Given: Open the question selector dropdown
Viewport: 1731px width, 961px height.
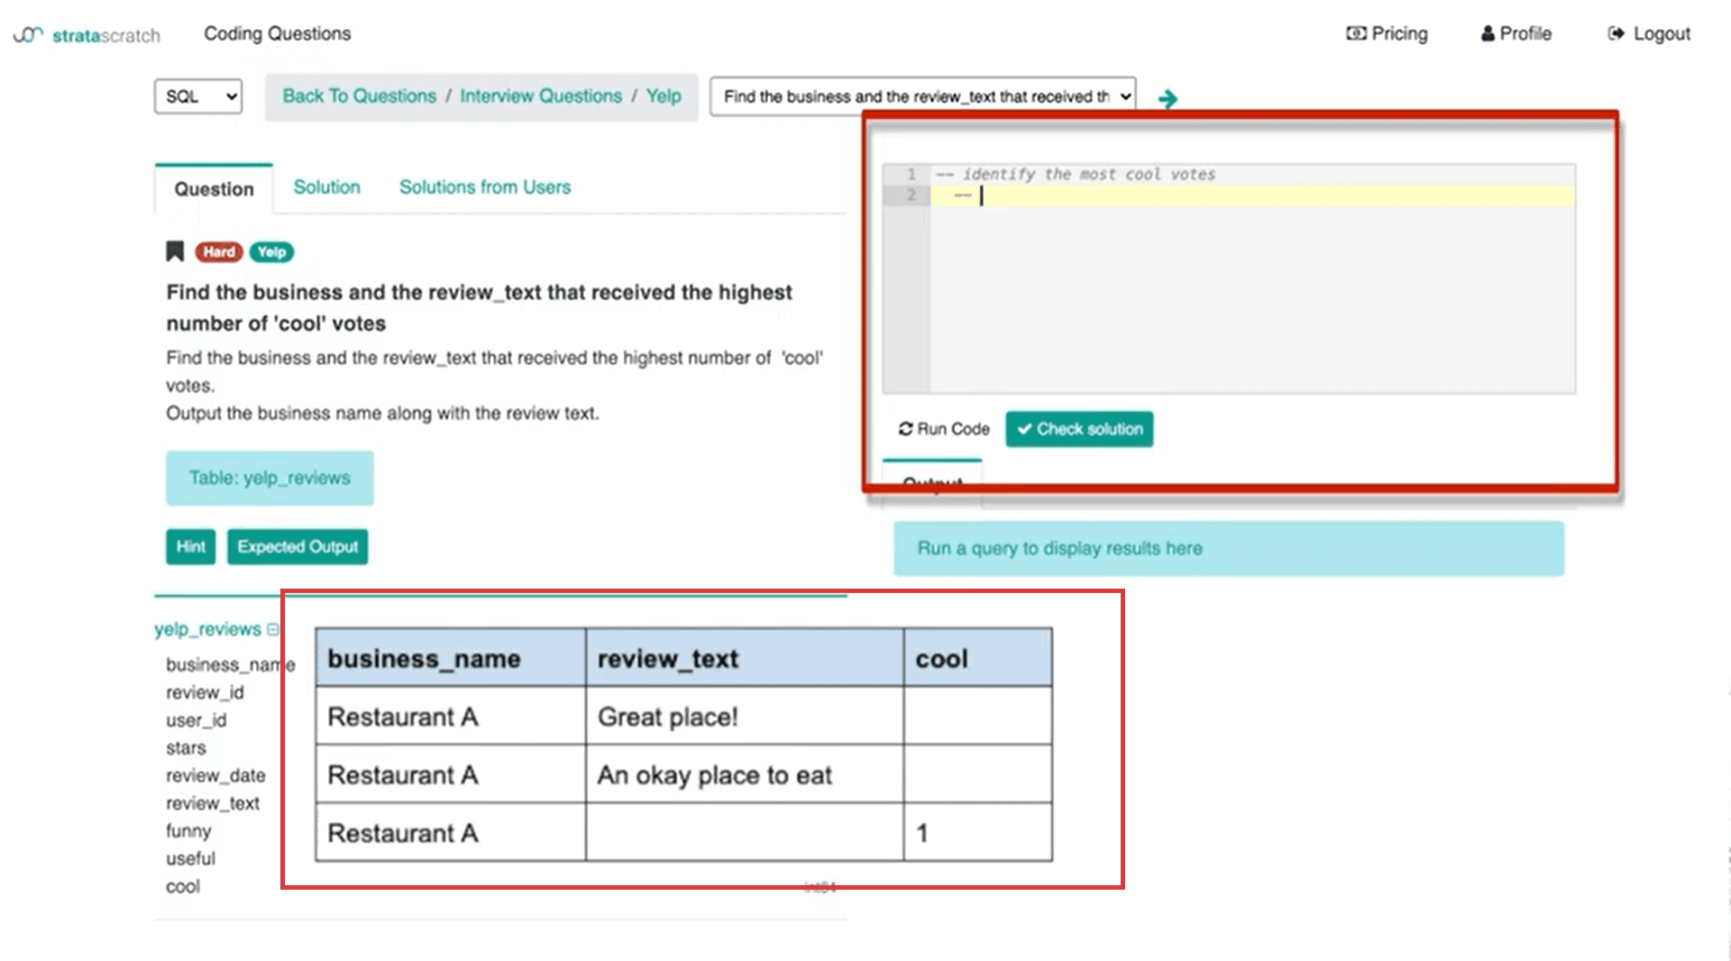Looking at the screenshot, I should pyautogui.click(x=921, y=96).
